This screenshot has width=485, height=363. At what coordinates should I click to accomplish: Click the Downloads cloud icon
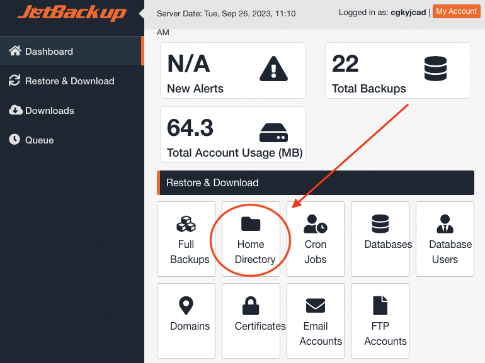[x=16, y=110]
